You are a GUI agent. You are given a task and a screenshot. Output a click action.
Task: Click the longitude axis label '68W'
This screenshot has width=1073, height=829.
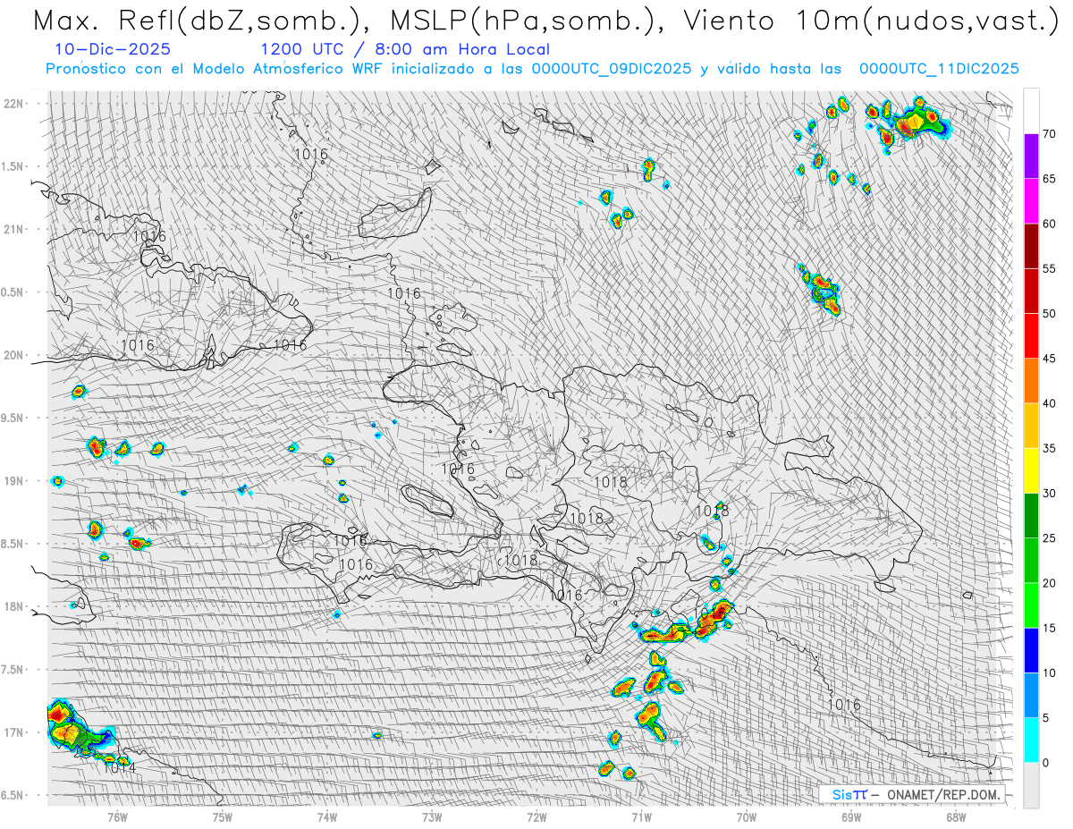[955, 816]
